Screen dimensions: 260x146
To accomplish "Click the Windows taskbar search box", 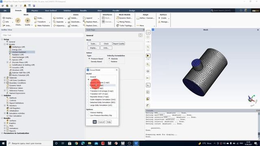I will [x=30, y=143].
